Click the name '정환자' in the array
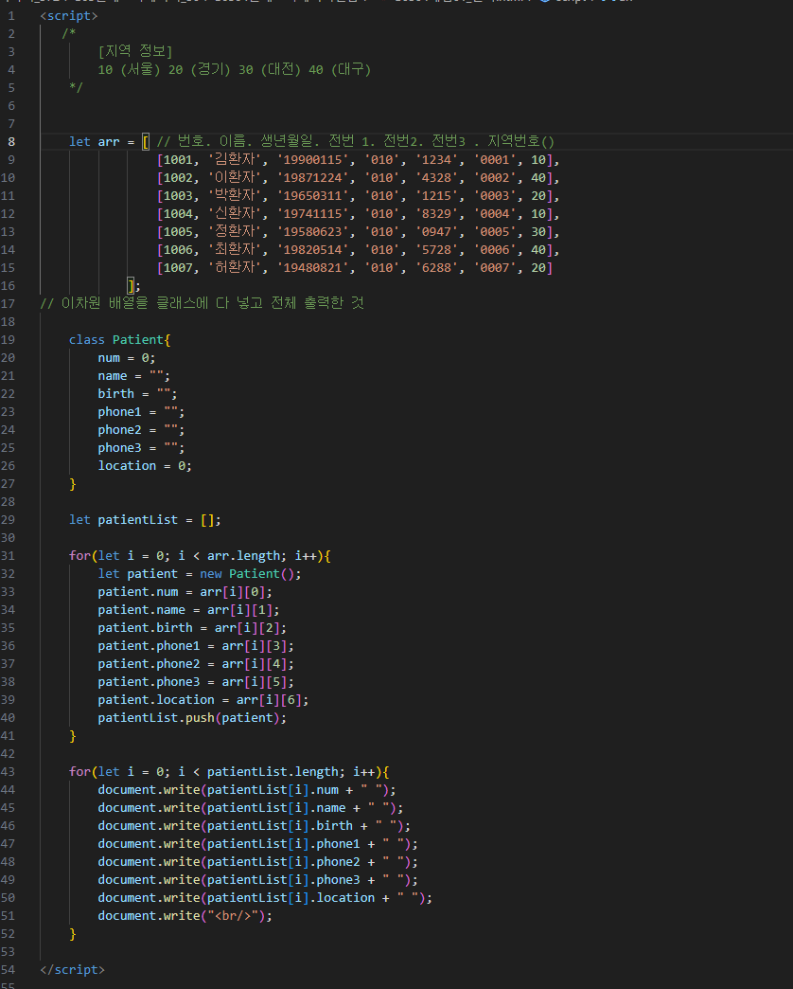 (x=235, y=231)
